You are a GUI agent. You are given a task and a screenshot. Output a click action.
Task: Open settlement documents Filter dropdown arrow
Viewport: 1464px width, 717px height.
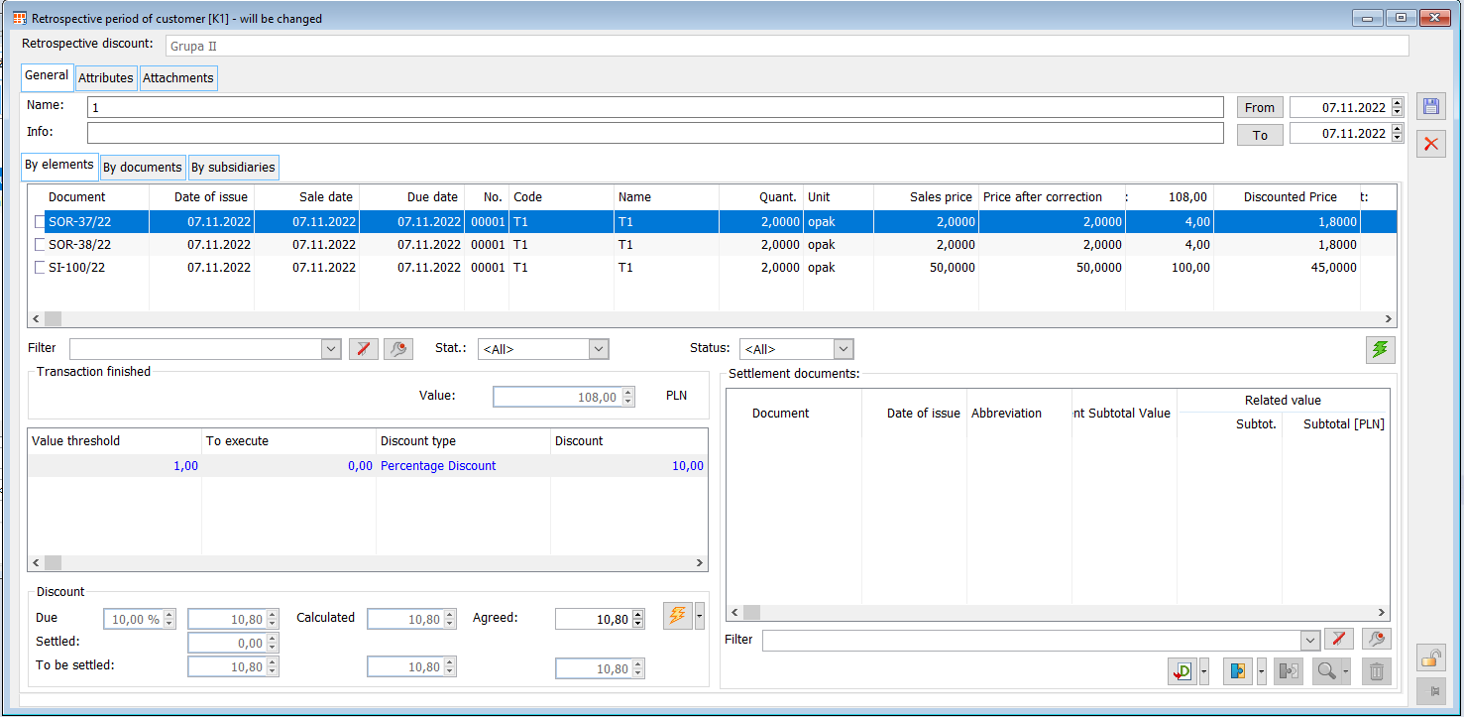(x=1310, y=641)
